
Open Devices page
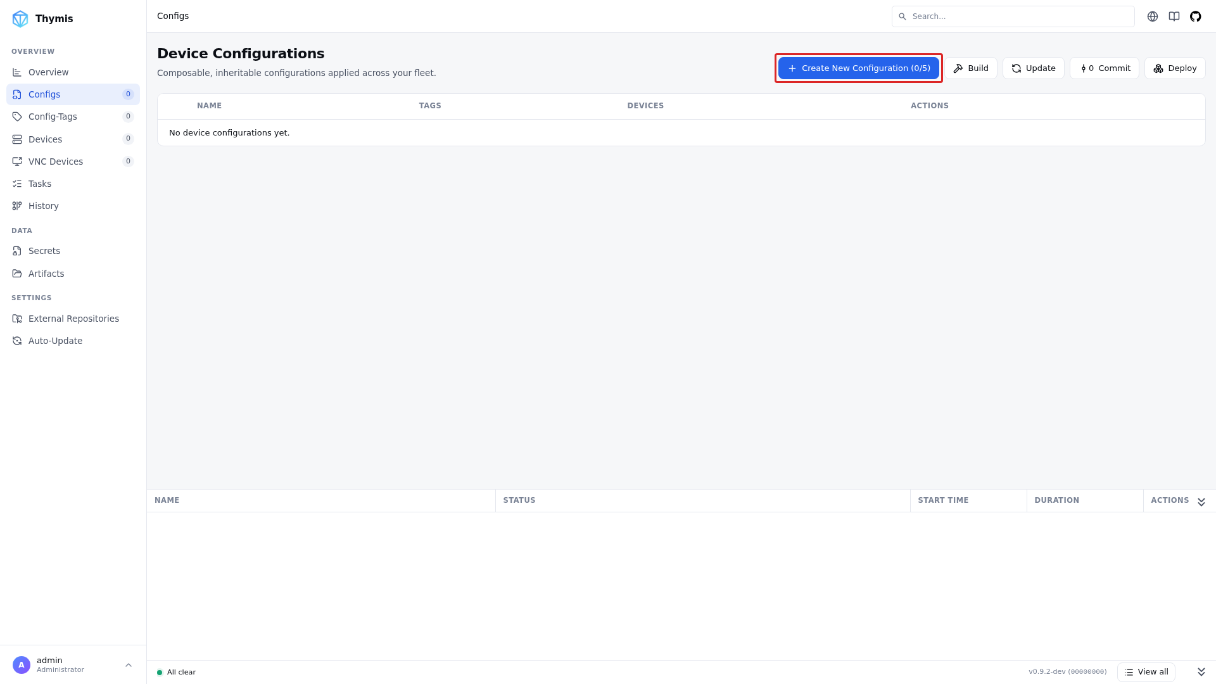[73, 139]
